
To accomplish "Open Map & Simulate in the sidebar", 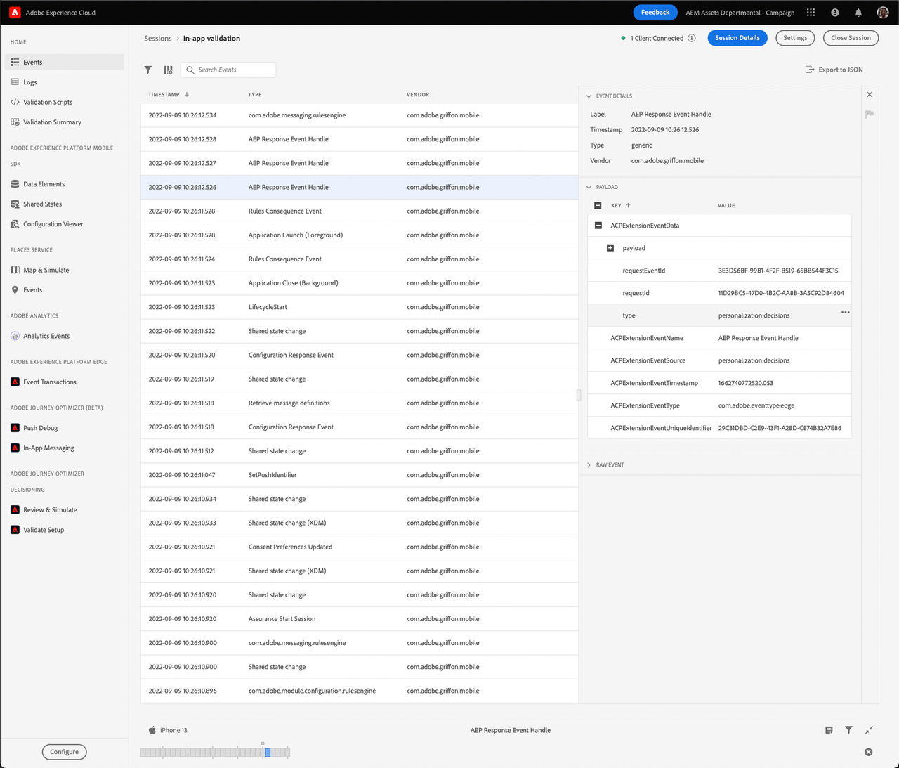I will [65, 270].
